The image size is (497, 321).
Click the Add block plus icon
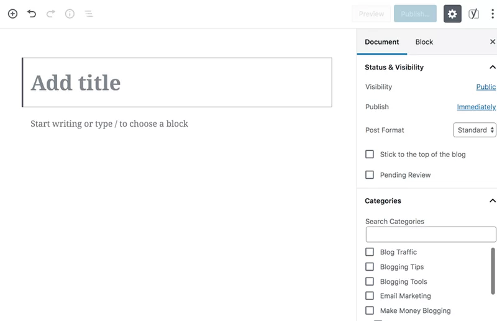tap(12, 14)
